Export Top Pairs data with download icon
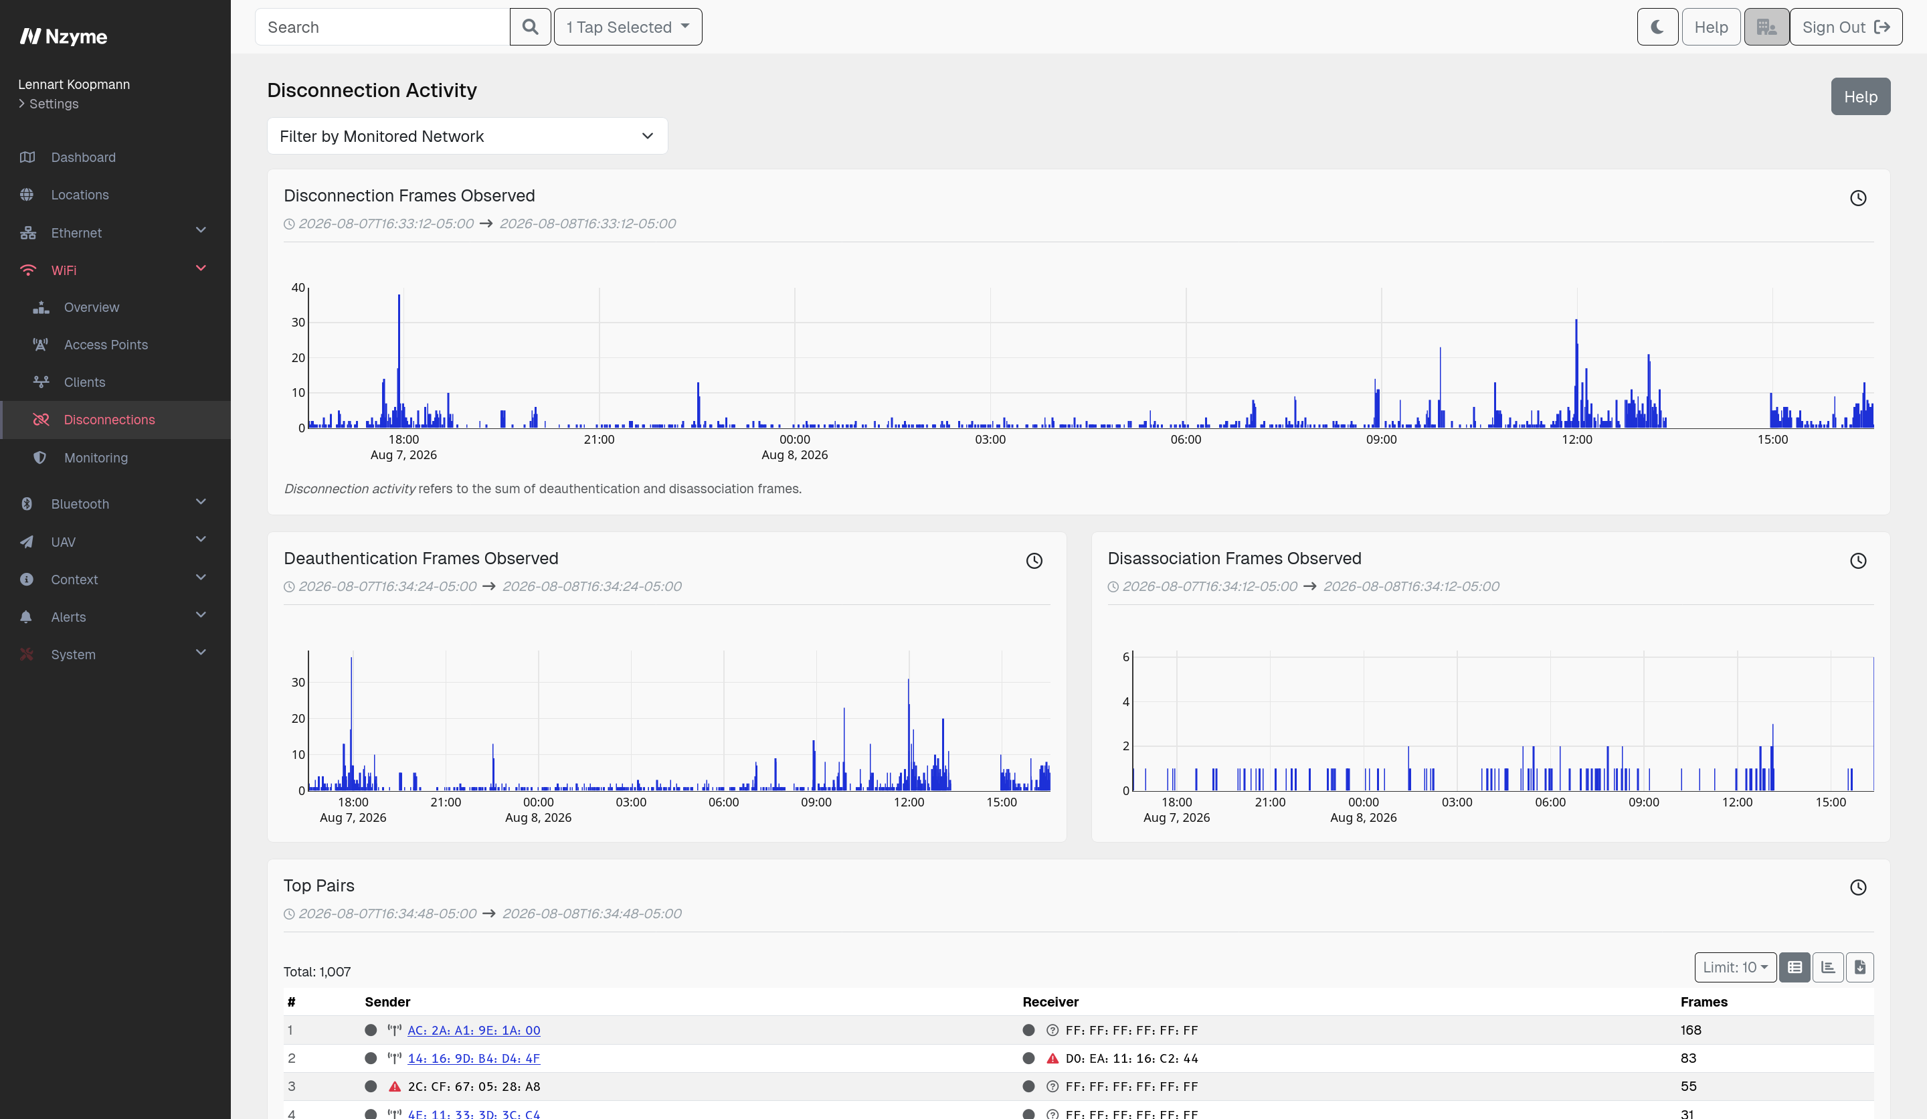This screenshot has width=1927, height=1119. (1859, 967)
